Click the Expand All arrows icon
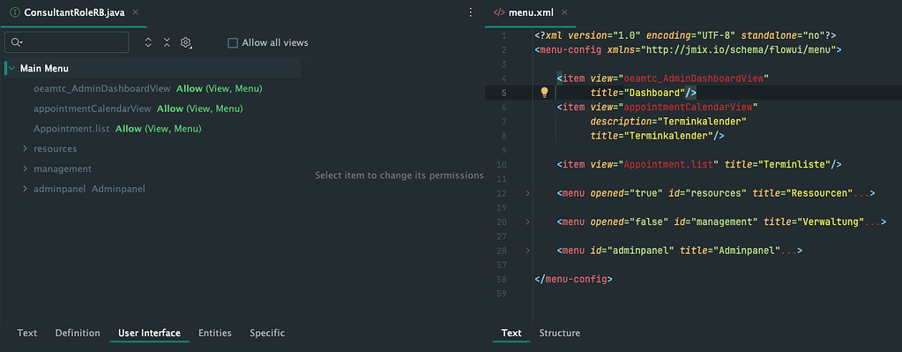 click(148, 42)
